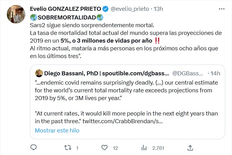Click the 13h timestamp

pyautogui.click(x=158, y=9)
